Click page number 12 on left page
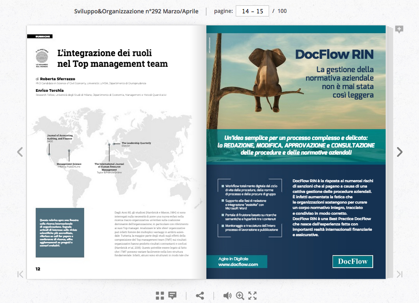The image size is (419, 303). [x=38, y=269]
